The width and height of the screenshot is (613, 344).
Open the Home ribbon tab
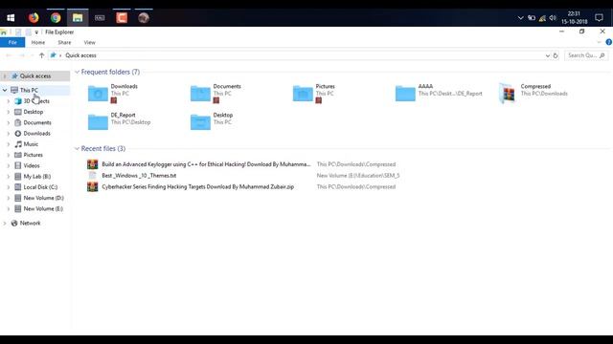tap(38, 42)
